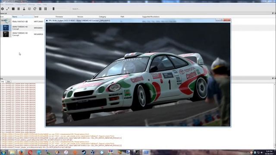The height and width of the screenshot is (155, 276).
Task: Click the volume icon in system tray
Action: tap(262, 152)
